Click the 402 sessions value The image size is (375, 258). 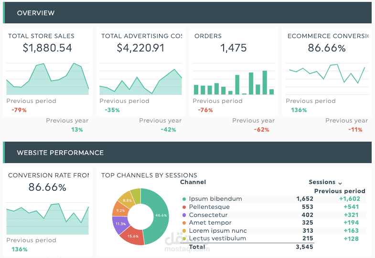click(x=308, y=215)
